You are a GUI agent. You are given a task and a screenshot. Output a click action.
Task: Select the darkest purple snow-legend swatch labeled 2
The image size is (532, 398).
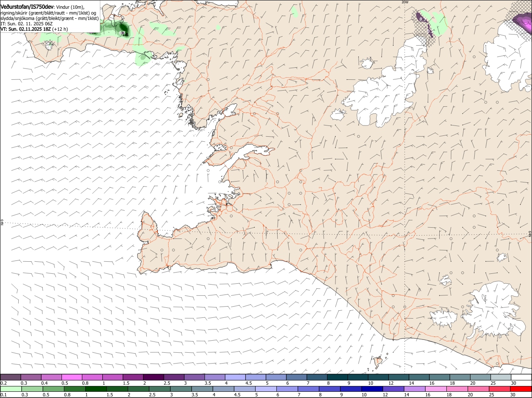click(x=153, y=377)
